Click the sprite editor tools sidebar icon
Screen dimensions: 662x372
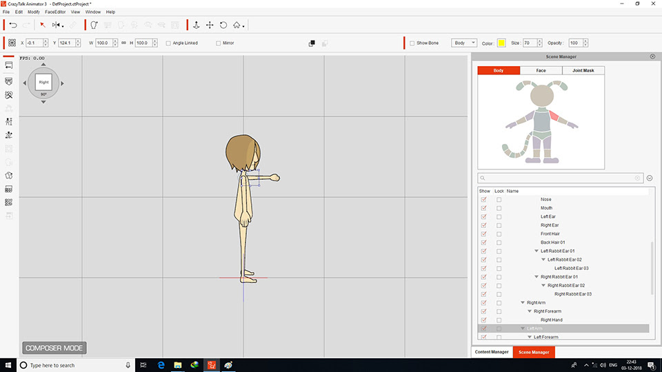coord(9,95)
